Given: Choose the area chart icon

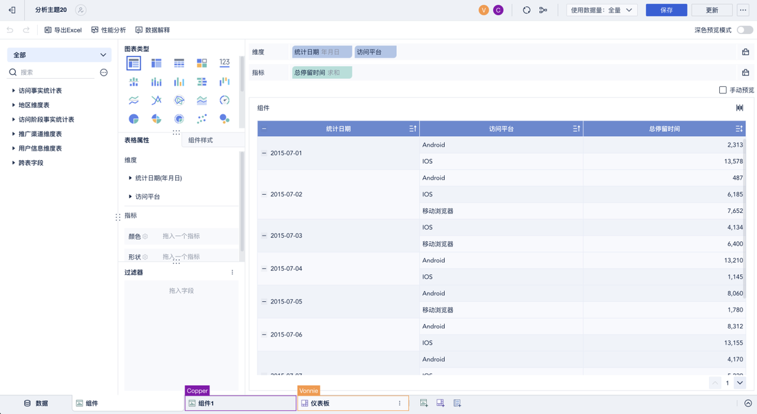Looking at the screenshot, I should (x=202, y=100).
